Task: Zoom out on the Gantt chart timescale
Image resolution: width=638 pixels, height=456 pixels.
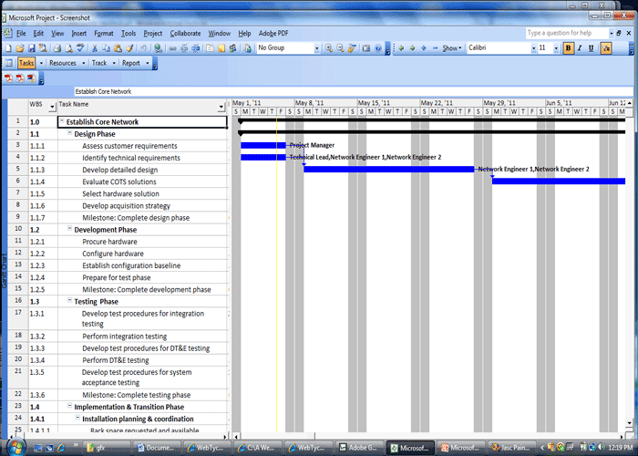Action: pos(340,48)
